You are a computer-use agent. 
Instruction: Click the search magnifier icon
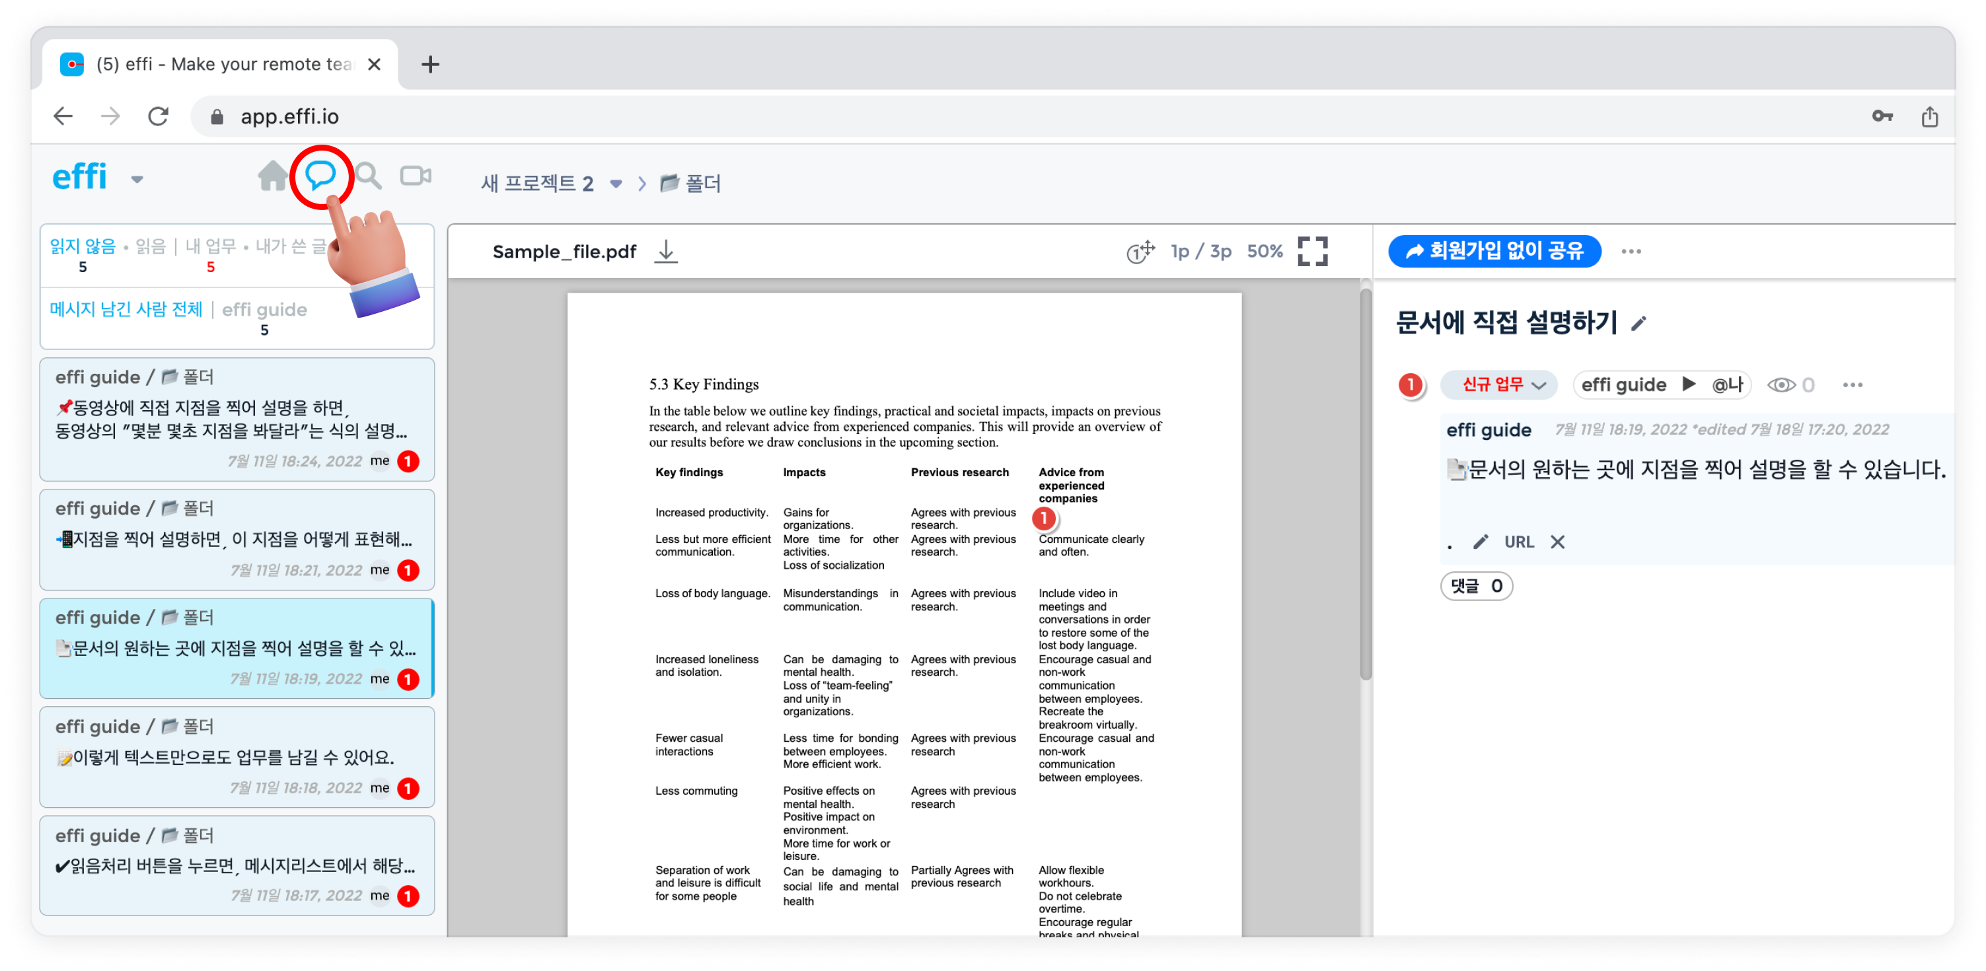(x=369, y=176)
